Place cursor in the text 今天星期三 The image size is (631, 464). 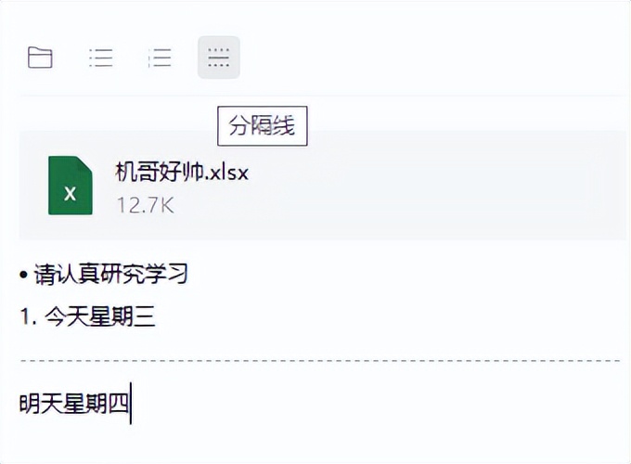[x=100, y=316]
